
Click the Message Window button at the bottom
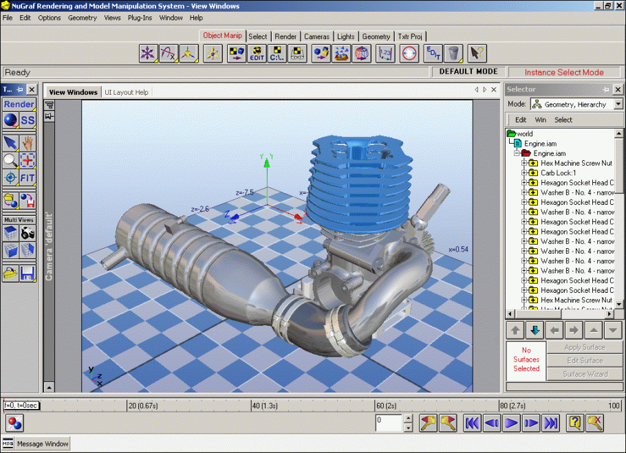(x=42, y=443)
